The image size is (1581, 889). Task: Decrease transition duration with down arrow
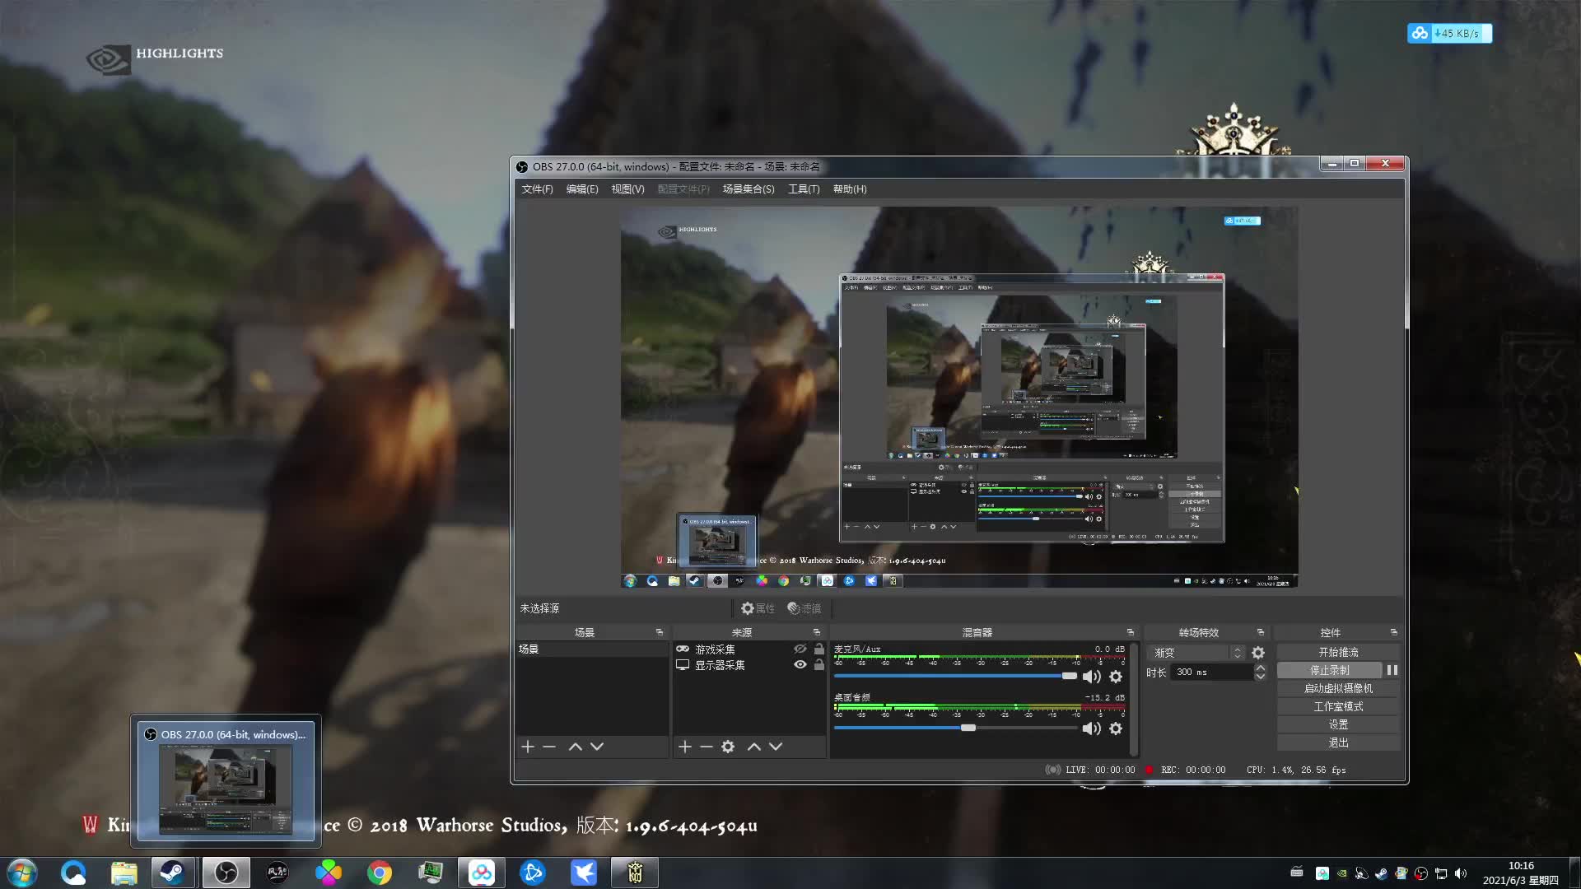(x=1260, y=677)
